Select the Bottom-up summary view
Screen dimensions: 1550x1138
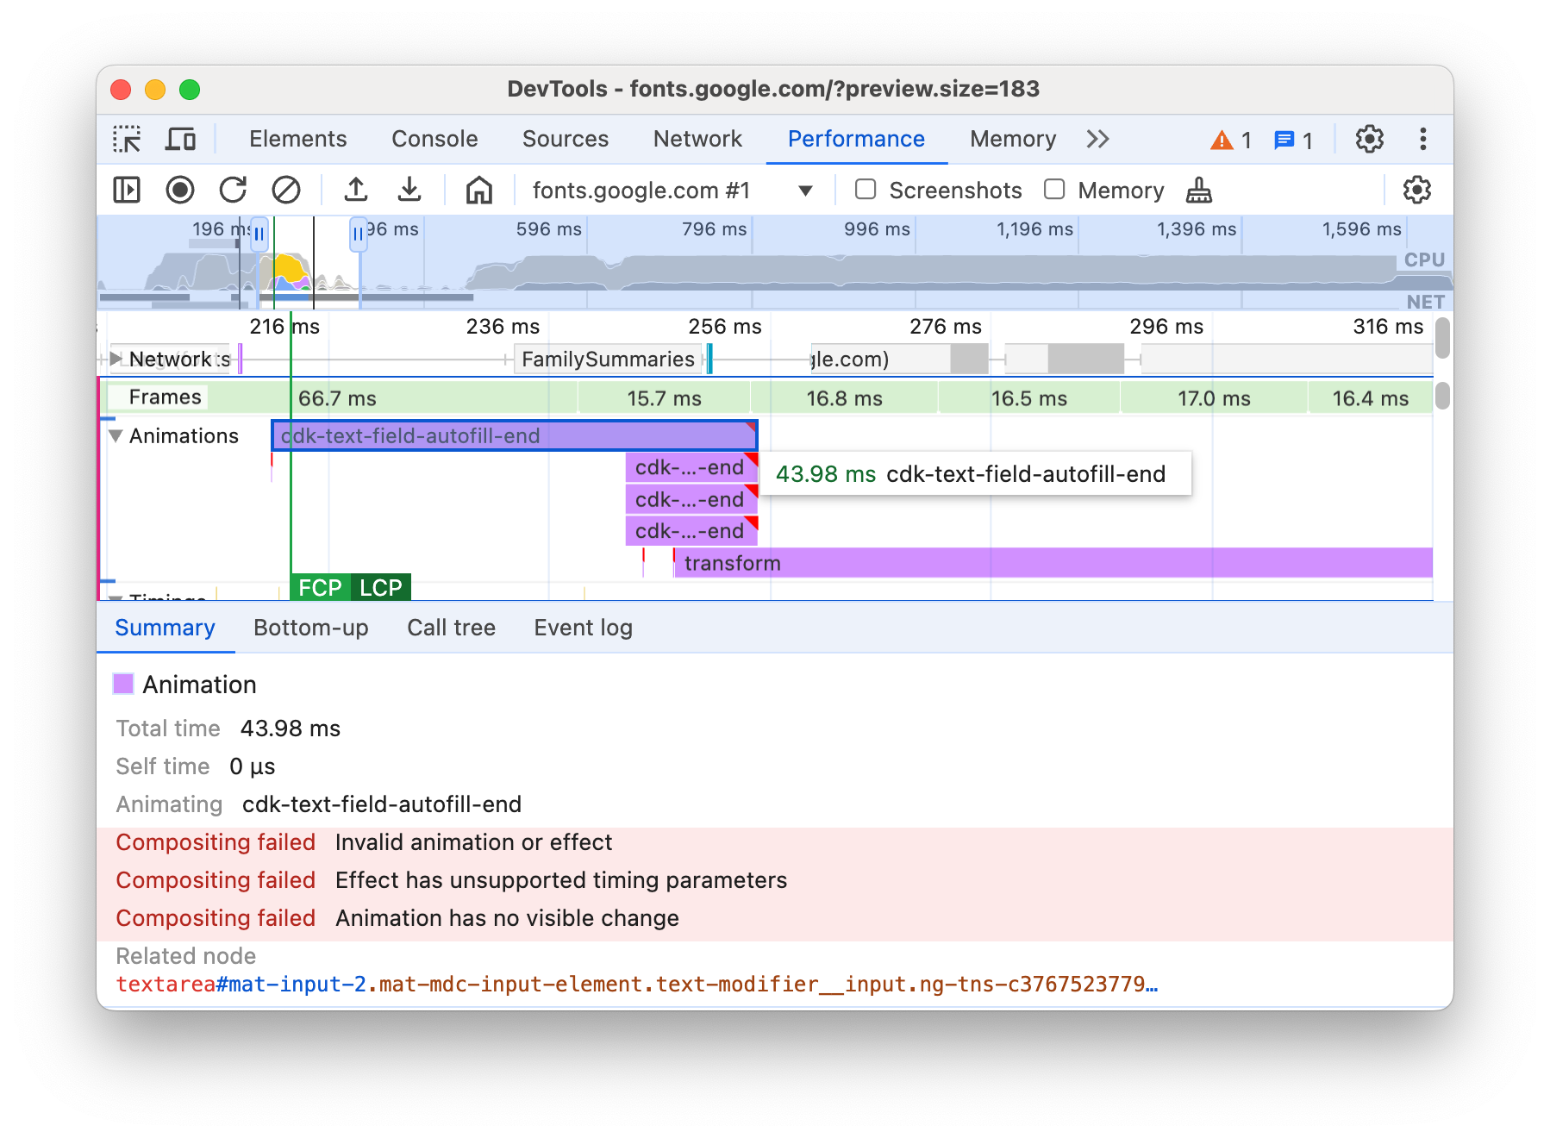click(311, 628)
